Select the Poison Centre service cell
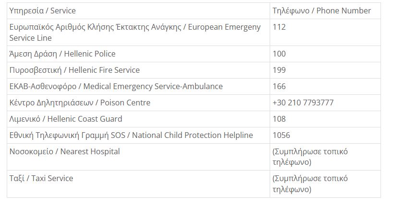Screen dimensions: 405x217 139,103
